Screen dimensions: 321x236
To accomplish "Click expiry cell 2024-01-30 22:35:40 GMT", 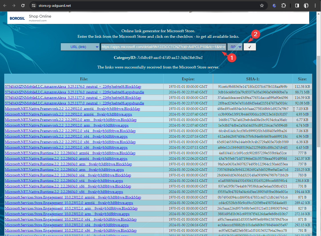I will point(188,92).
